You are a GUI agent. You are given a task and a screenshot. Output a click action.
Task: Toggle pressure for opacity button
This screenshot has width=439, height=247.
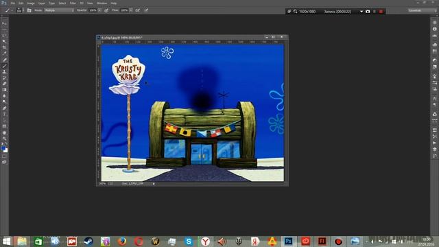[106, 10]
